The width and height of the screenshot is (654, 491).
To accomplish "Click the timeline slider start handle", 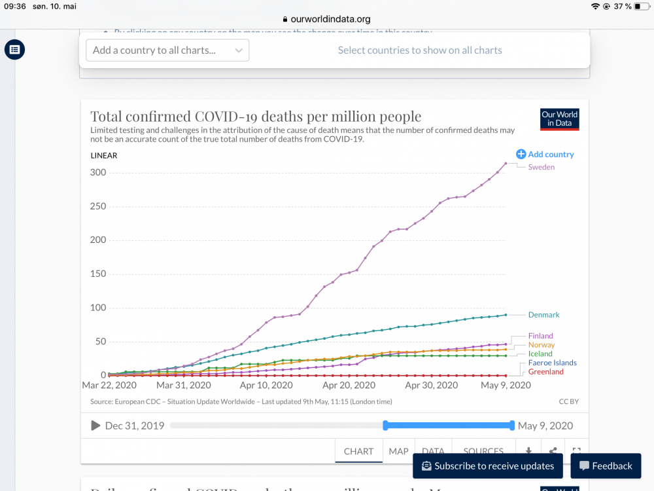I will 386,426.
